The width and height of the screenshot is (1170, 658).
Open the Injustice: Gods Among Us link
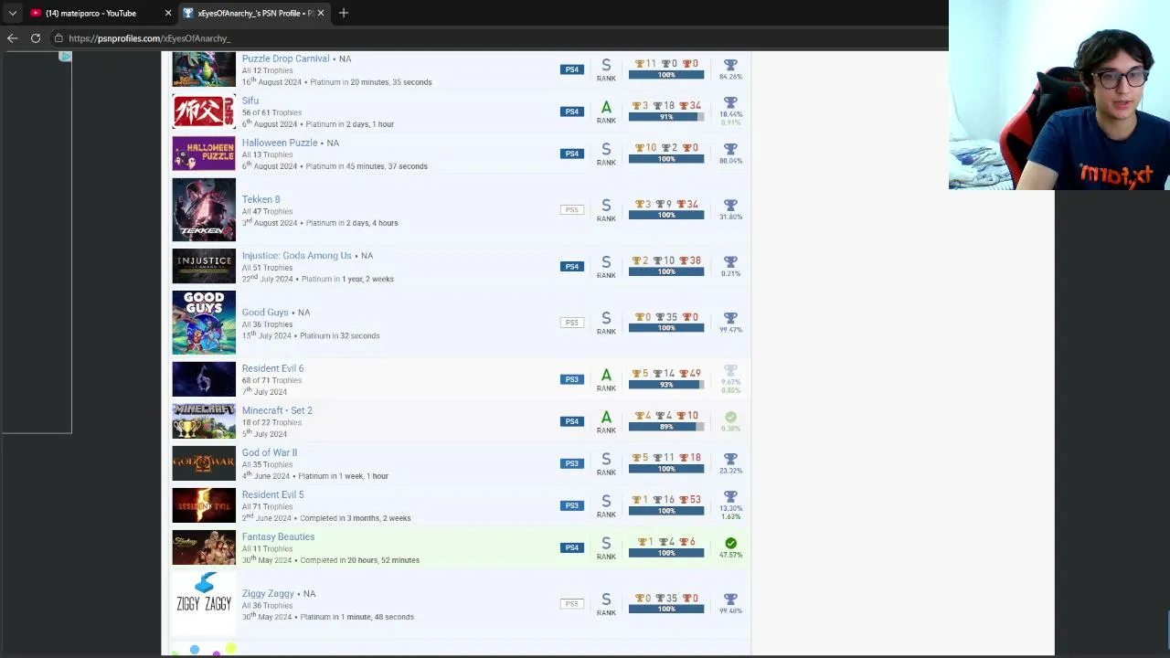[x=296, y=256]
